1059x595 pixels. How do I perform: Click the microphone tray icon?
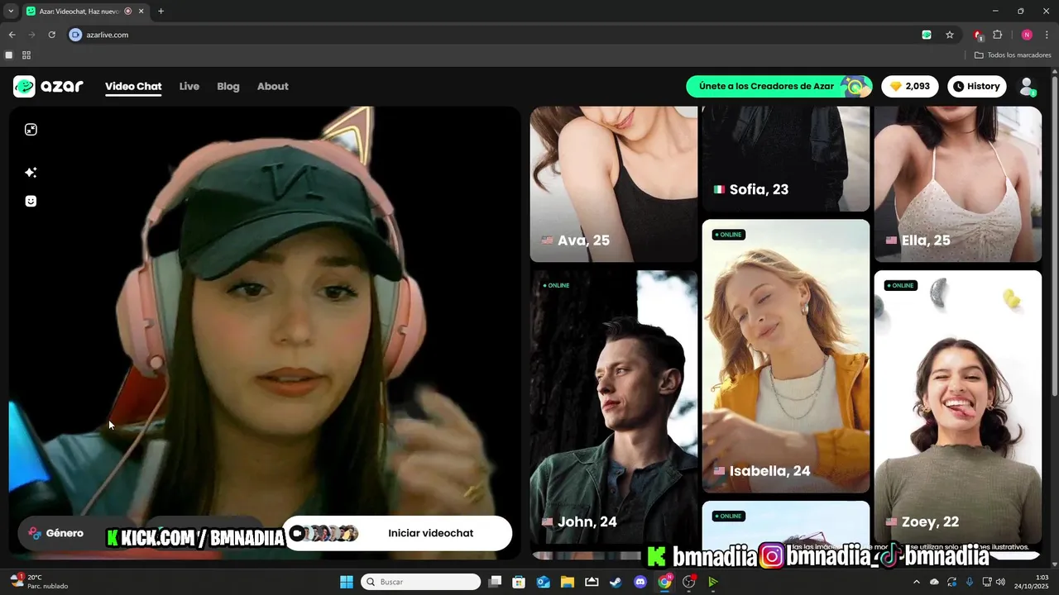pyautogui.click(x=970, y=582)
